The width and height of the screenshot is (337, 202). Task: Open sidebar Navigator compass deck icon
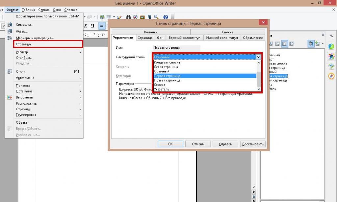click(x=331, y=76)
